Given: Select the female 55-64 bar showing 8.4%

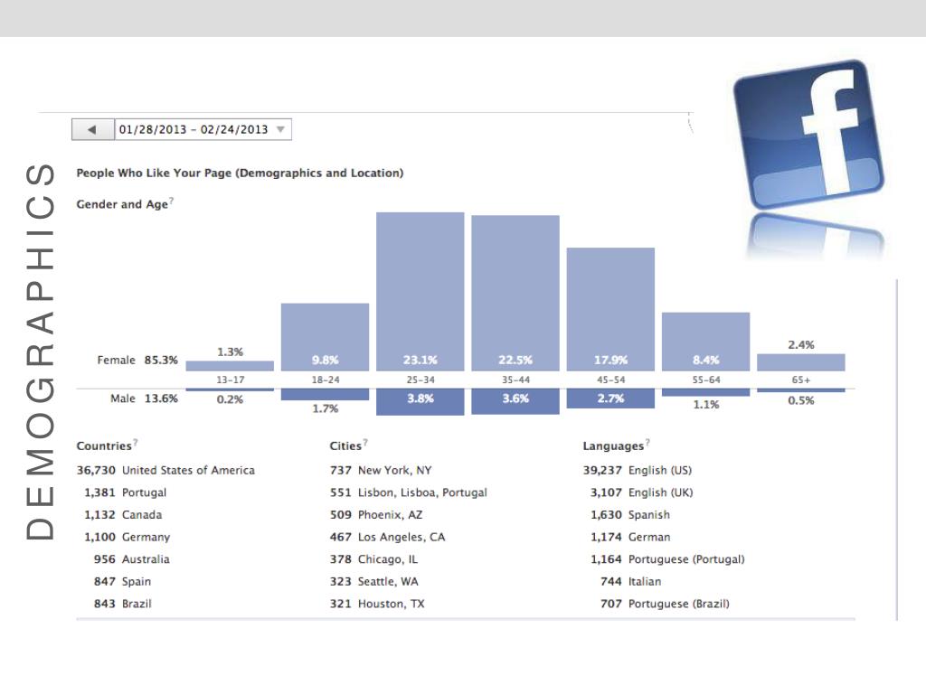Looking at the screenshot, I should 705,342.
